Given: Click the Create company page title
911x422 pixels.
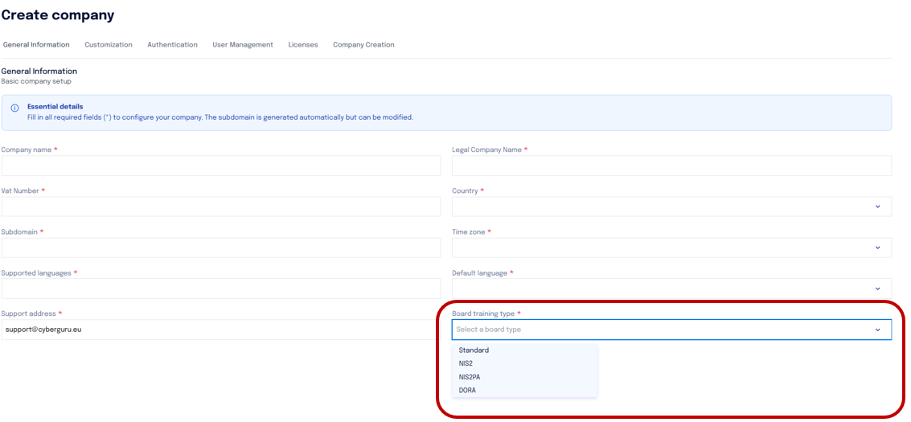Looking at the screenshot, I should pos(58,15).
